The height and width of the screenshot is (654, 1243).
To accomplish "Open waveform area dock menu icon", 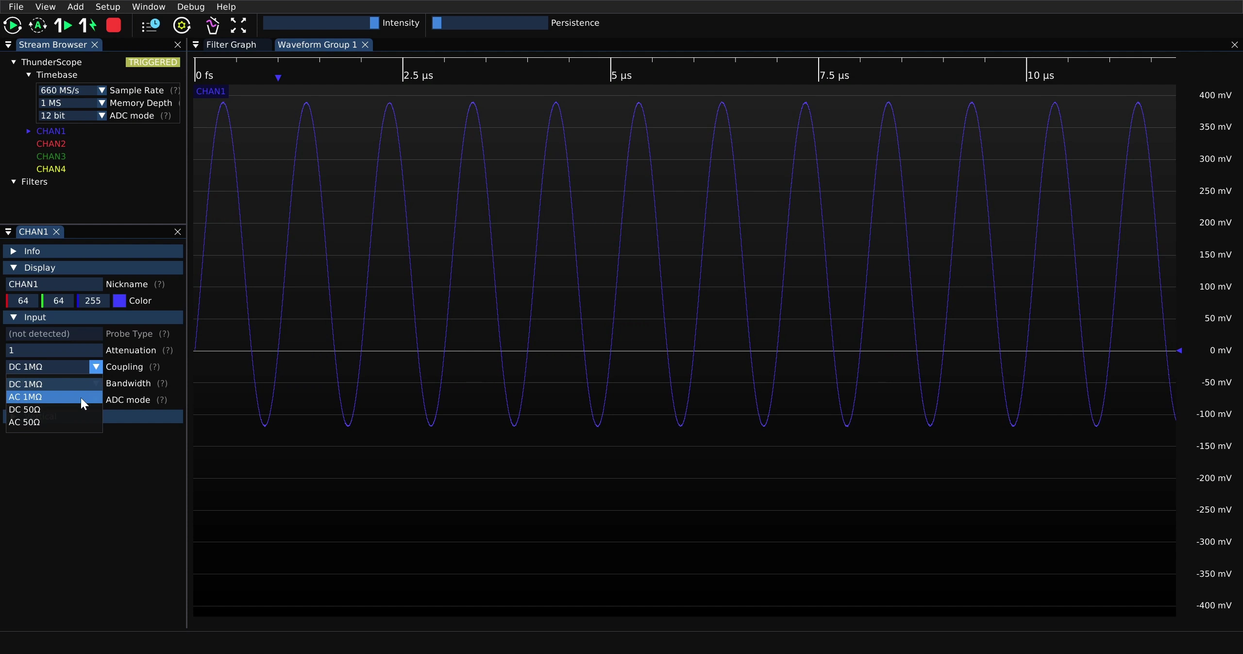I will click(x=196, y=45).
